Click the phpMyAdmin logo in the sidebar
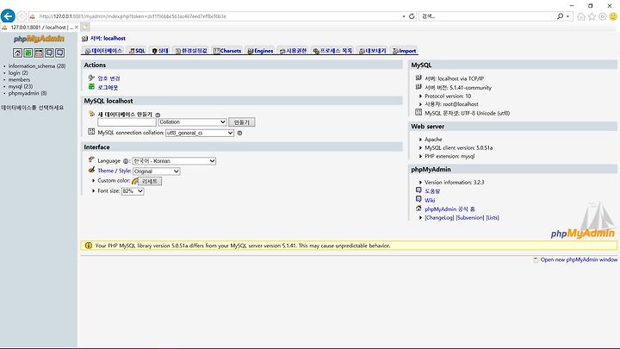Viewport: 620px width, 349px height. pos(39,39)
